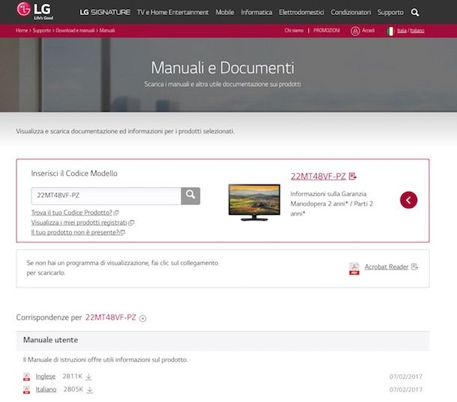Open the Supporto menu
Image resolution: width=457 pixels, height=402 pixels.
[390, 12]
